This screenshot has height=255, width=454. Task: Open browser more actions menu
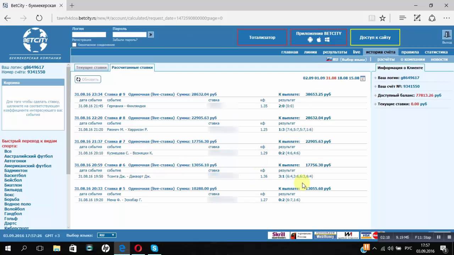coord(447,18)
